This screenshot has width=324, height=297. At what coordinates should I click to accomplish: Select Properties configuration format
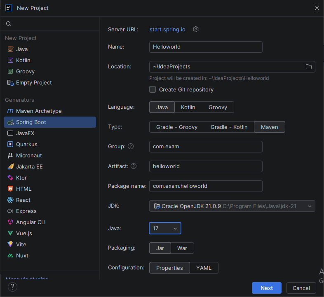pyautogui.click(x=169, y=268)
